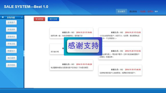Click the 001 member ID in header
166x93 pixels.
156,11
